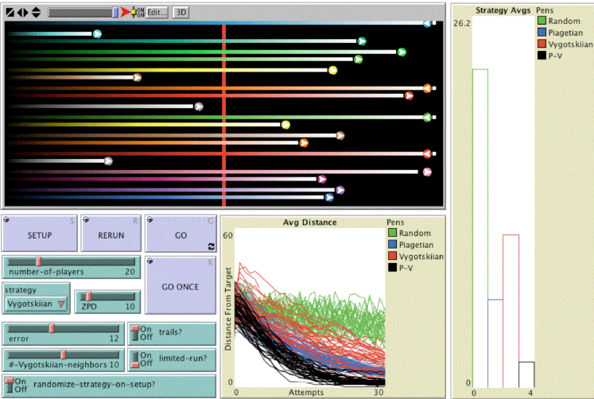Click the black P-V pen swatch in Strategy Avgs legend
Image resolution: width=594 pixels, height=399 pixels.
[x=542, y=56]
